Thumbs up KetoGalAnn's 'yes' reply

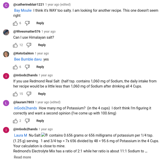coord(15,67)
